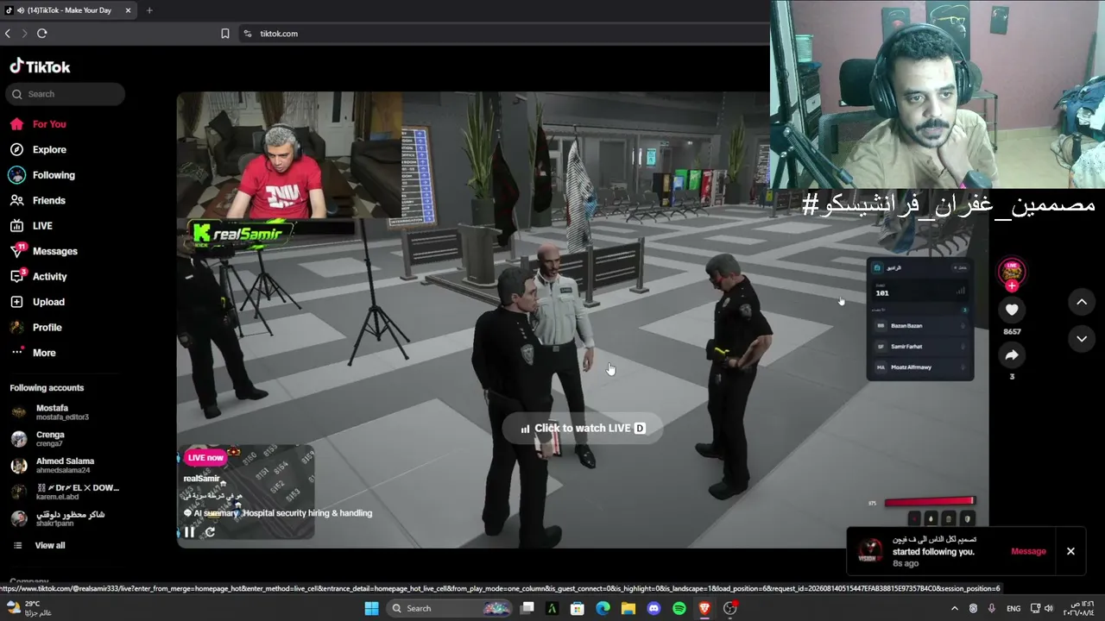
Task: Open the Windows Start menu
Action: tap(371, 608)
